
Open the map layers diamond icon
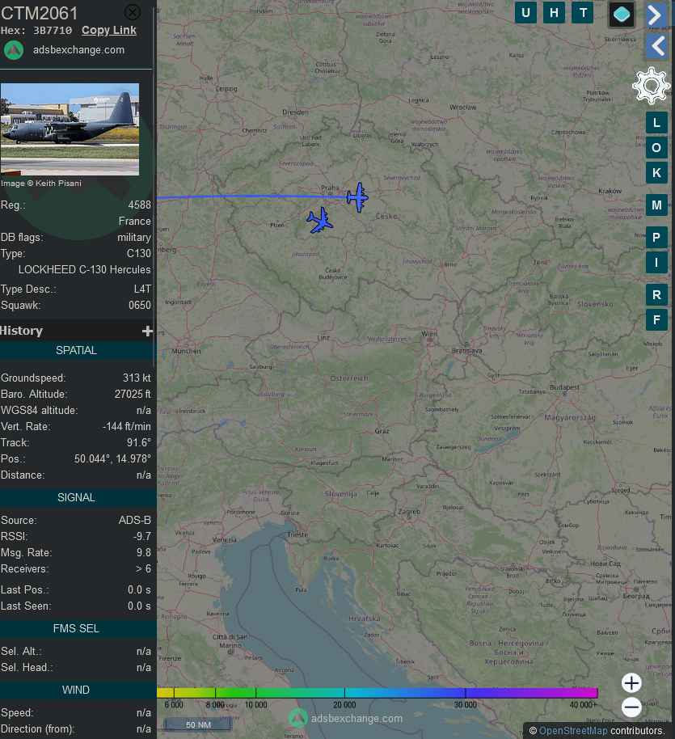tap(622, 15)
